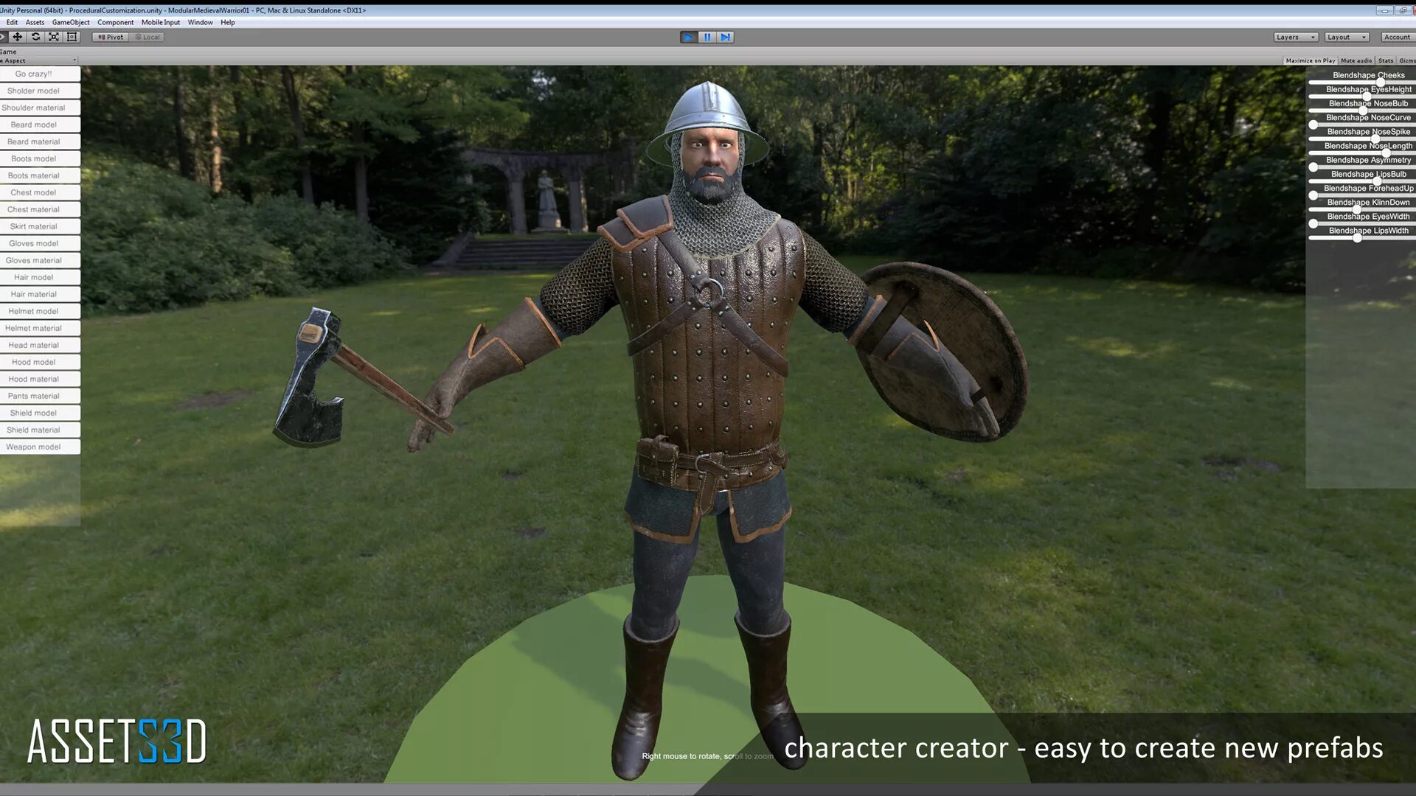Toggle Maximize on Play

pos(1310,60)
